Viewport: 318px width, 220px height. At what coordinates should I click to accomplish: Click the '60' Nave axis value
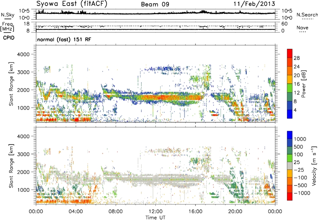tap(285, 24)
